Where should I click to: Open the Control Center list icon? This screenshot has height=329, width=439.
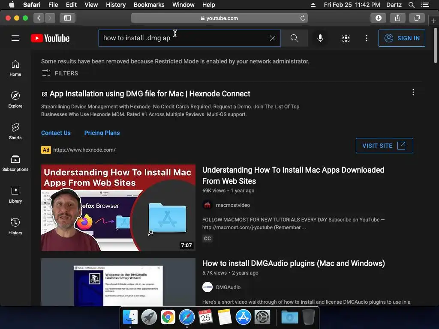pos(425,5)
